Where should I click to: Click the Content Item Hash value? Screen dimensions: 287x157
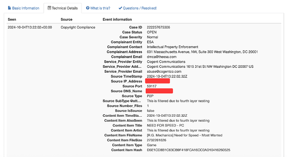pos(188,150)
